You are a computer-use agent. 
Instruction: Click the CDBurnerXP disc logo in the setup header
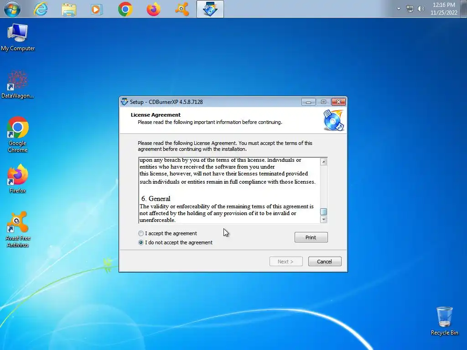(333, 120)
